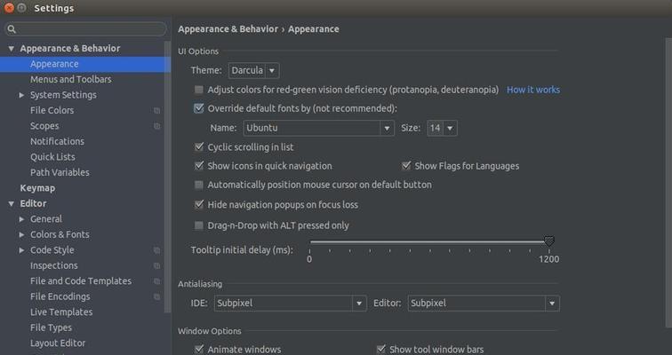Viewport: 672px width, 355px height.
Task: Open the Theme dropdown showing Darcula
Action: (253, 71)
